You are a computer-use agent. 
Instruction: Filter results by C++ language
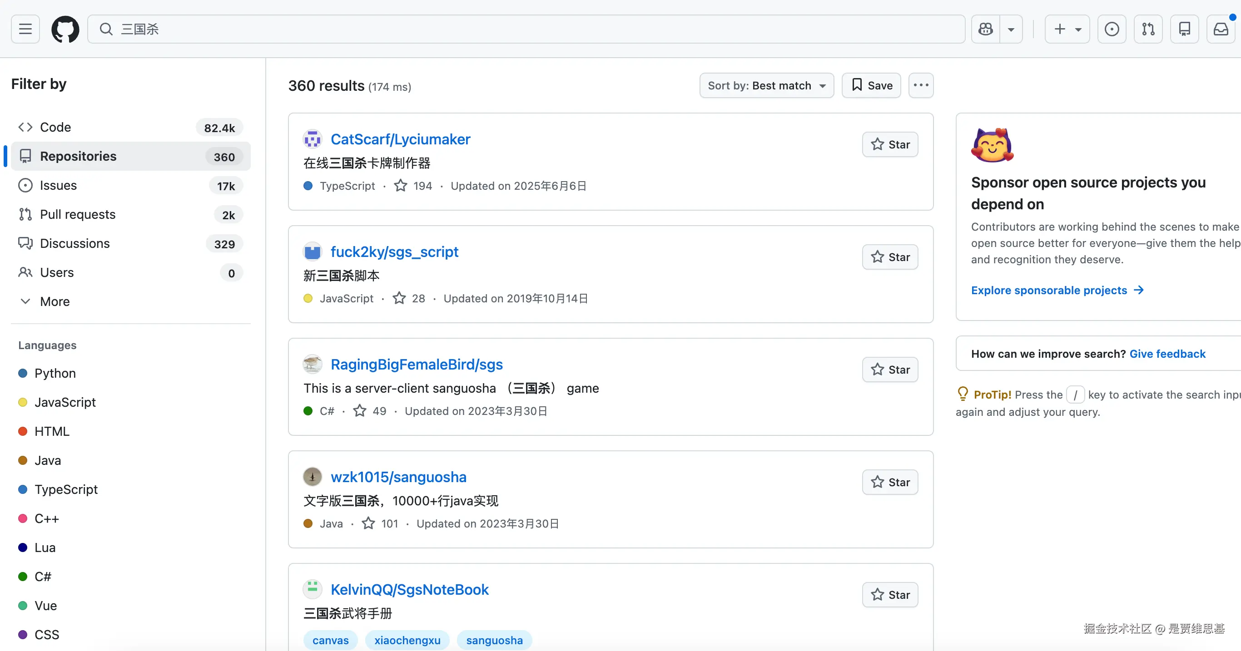pyautogui.click(x=39, y=518)
